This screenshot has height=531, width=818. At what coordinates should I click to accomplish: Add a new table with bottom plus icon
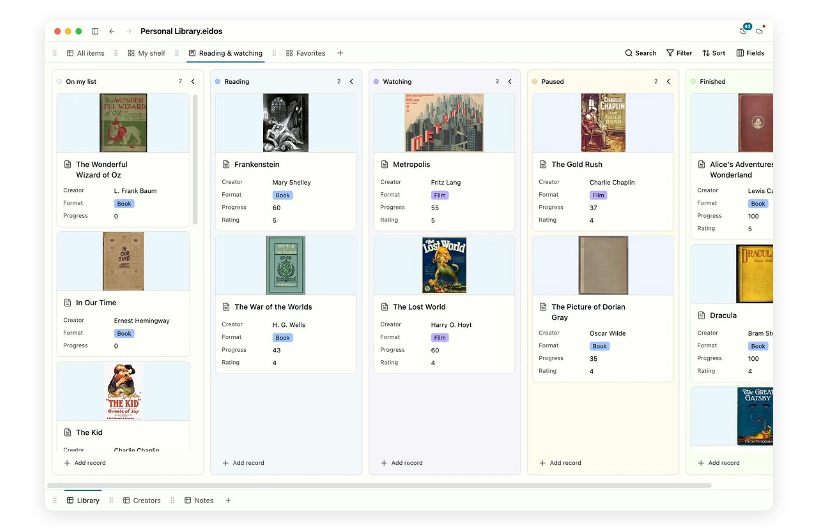pyautogui.click(x=228, y=500)
